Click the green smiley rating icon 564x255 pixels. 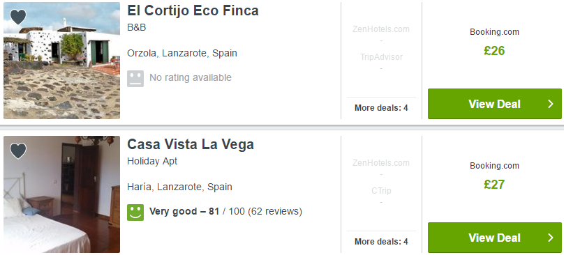pos(135,212)
